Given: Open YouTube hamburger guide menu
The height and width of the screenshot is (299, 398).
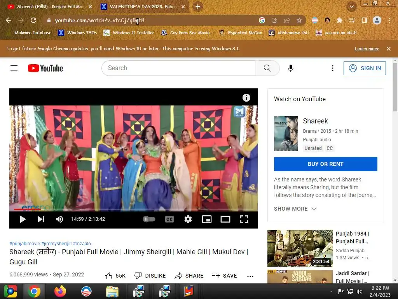Looking at the screenshot, I should point(14,68).
